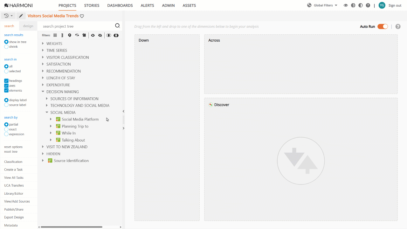The width and height of the screenshot is (407, 229).
Task: Click the half-circle contrast icon in top bar
Action: pos(360,5)
